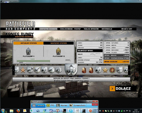Open Firefox from the taskbar

[18, 111]
